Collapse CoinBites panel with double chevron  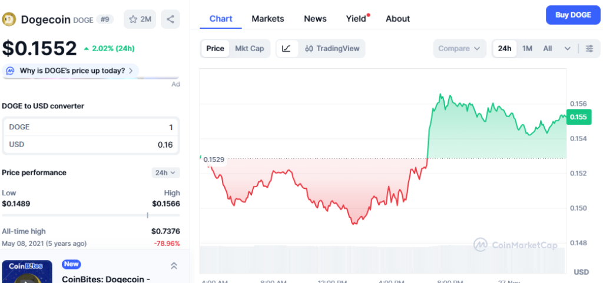coord(174,266)
